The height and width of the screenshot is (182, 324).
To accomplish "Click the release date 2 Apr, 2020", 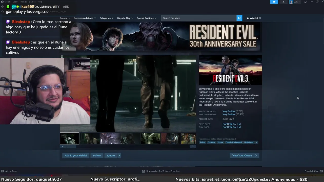I will click(x=228, y=119).
